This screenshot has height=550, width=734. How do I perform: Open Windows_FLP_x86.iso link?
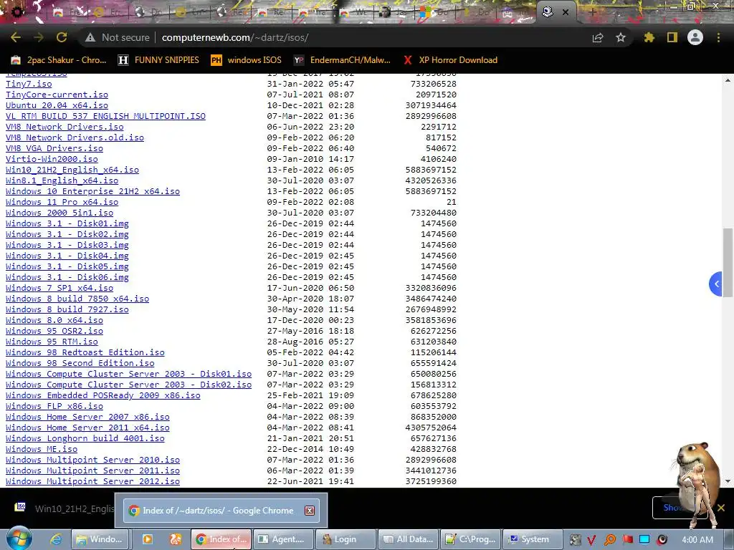coord(54,407)
